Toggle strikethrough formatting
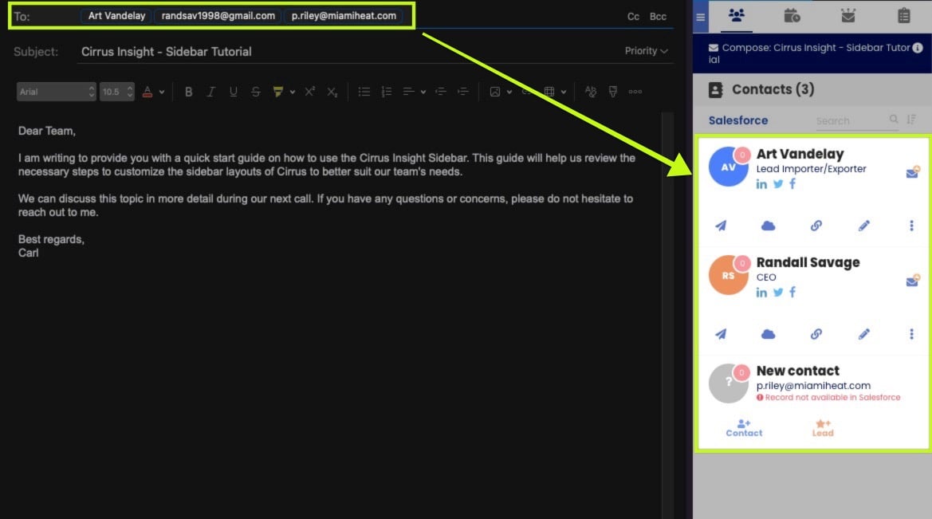Viewport: 932px width, 519px height. [256, 92]
